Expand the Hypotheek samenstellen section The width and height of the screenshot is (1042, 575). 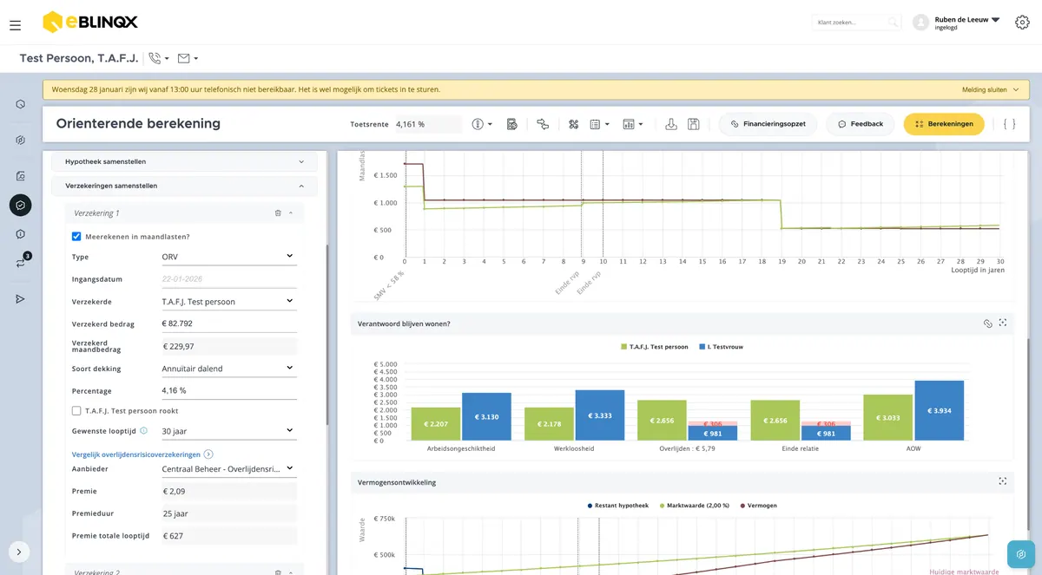(x=185, y=161)
